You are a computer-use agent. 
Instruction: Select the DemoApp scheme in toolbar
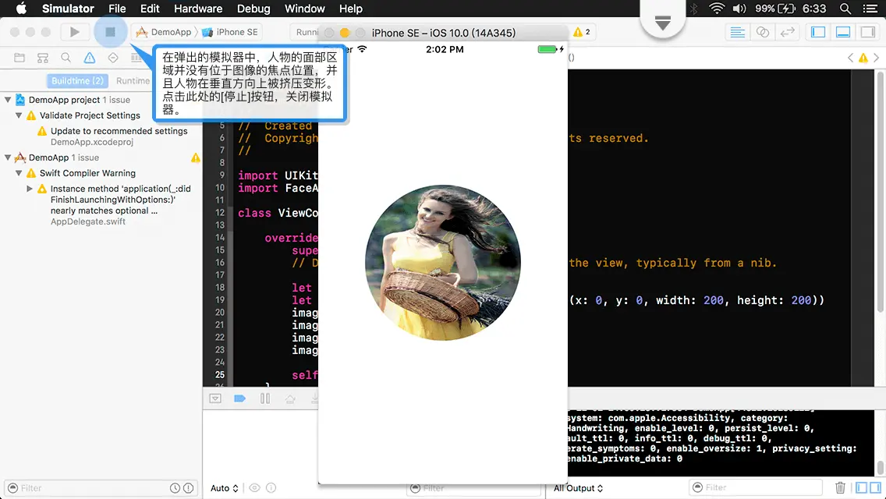tap(165, 32)
